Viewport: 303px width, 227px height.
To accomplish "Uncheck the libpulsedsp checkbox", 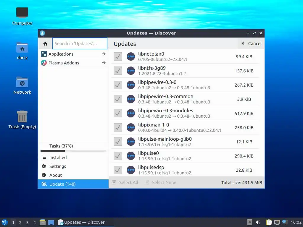I will (118, 170).
